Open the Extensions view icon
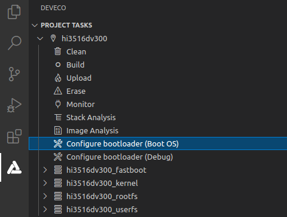The height and width of the screenshot is (217, 287). (x=14, y=136)
